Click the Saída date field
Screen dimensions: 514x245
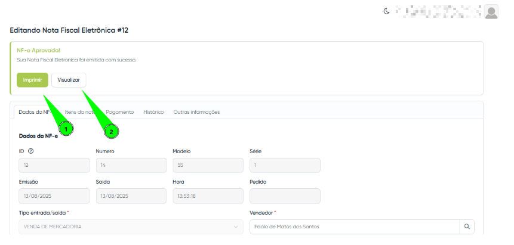[131, 196]
